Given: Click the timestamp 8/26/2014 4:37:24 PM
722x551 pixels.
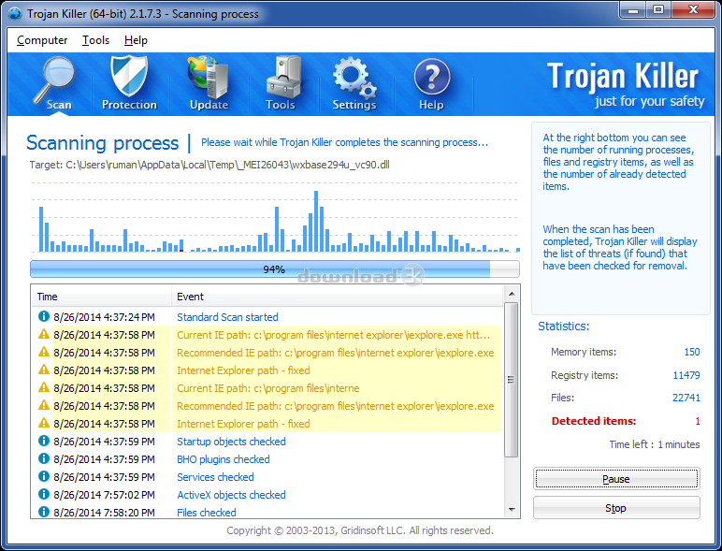Looking at the screenshot, I should (x=104, y=317).
